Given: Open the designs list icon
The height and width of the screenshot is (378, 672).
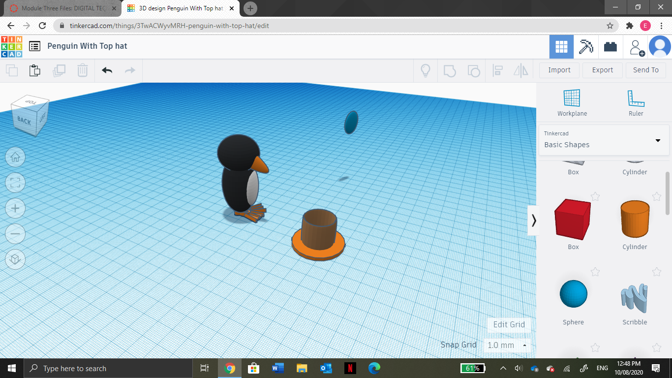Looking at the screenshot, I should (34, 46).
